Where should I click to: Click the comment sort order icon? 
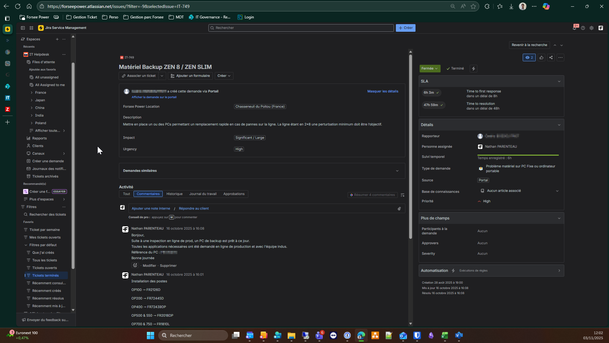click(403, 195)
